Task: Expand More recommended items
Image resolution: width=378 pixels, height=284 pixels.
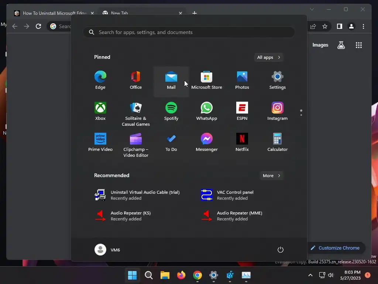Action: click(x=271, y=176)
